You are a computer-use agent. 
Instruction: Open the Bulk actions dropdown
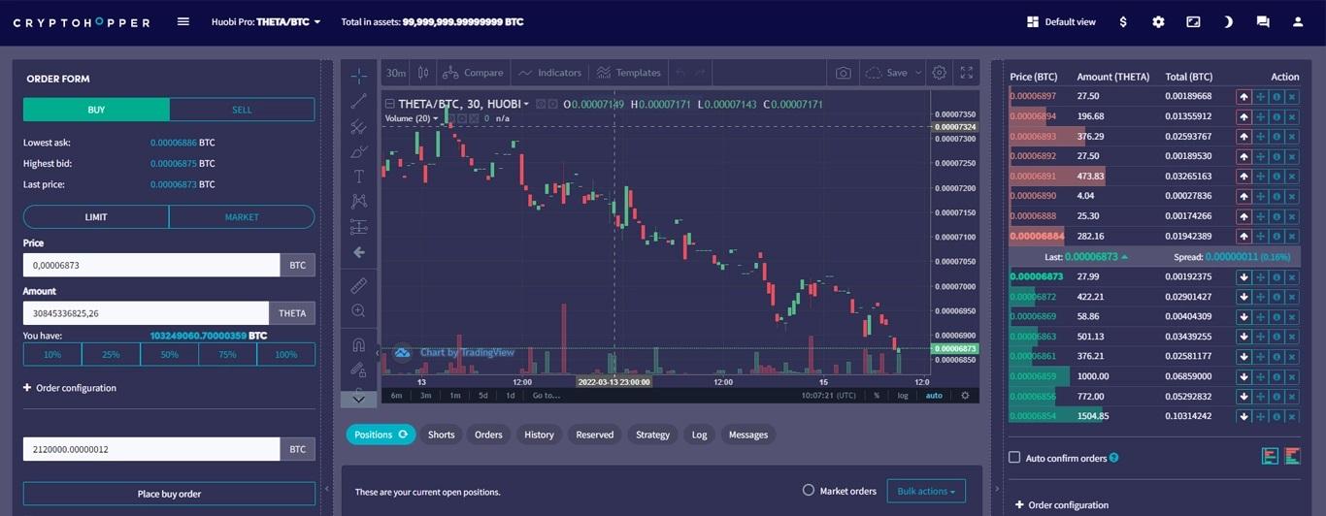pos(926,491)
